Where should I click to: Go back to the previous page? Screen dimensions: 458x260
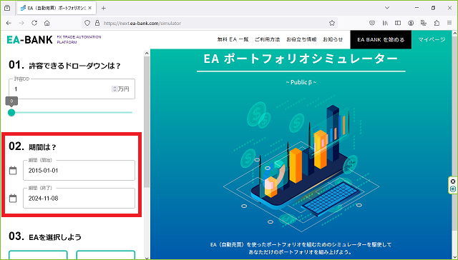(9, 23)
